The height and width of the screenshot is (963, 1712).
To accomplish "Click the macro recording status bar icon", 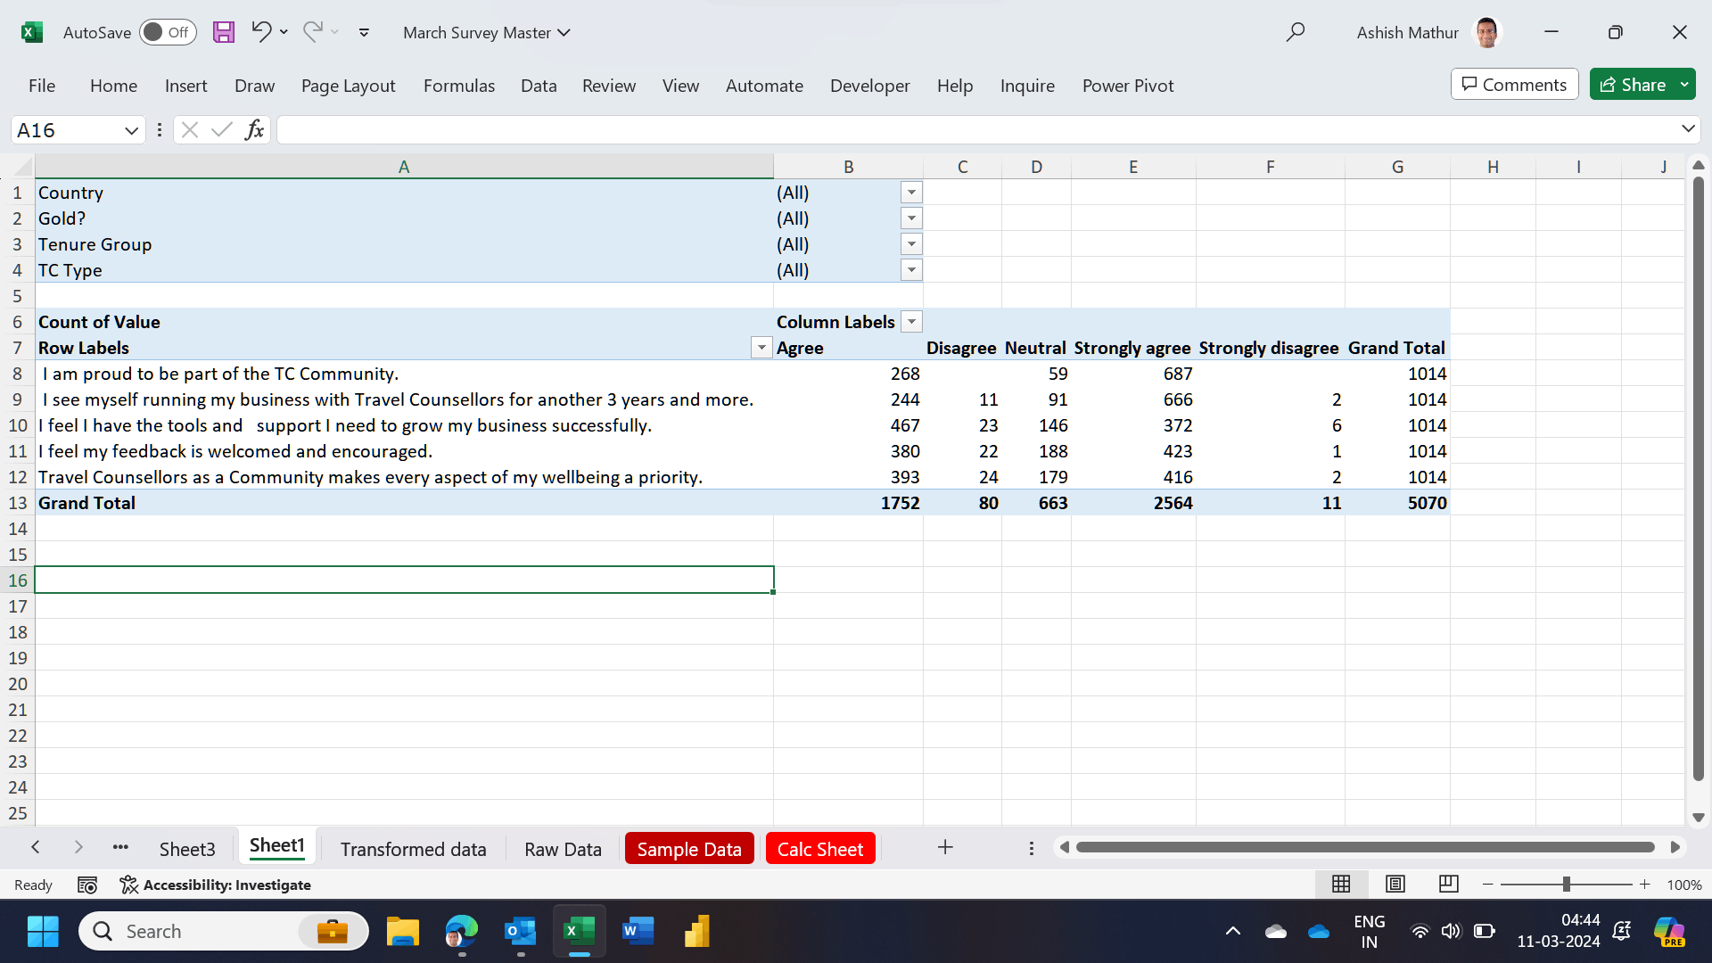I will 87,885.
